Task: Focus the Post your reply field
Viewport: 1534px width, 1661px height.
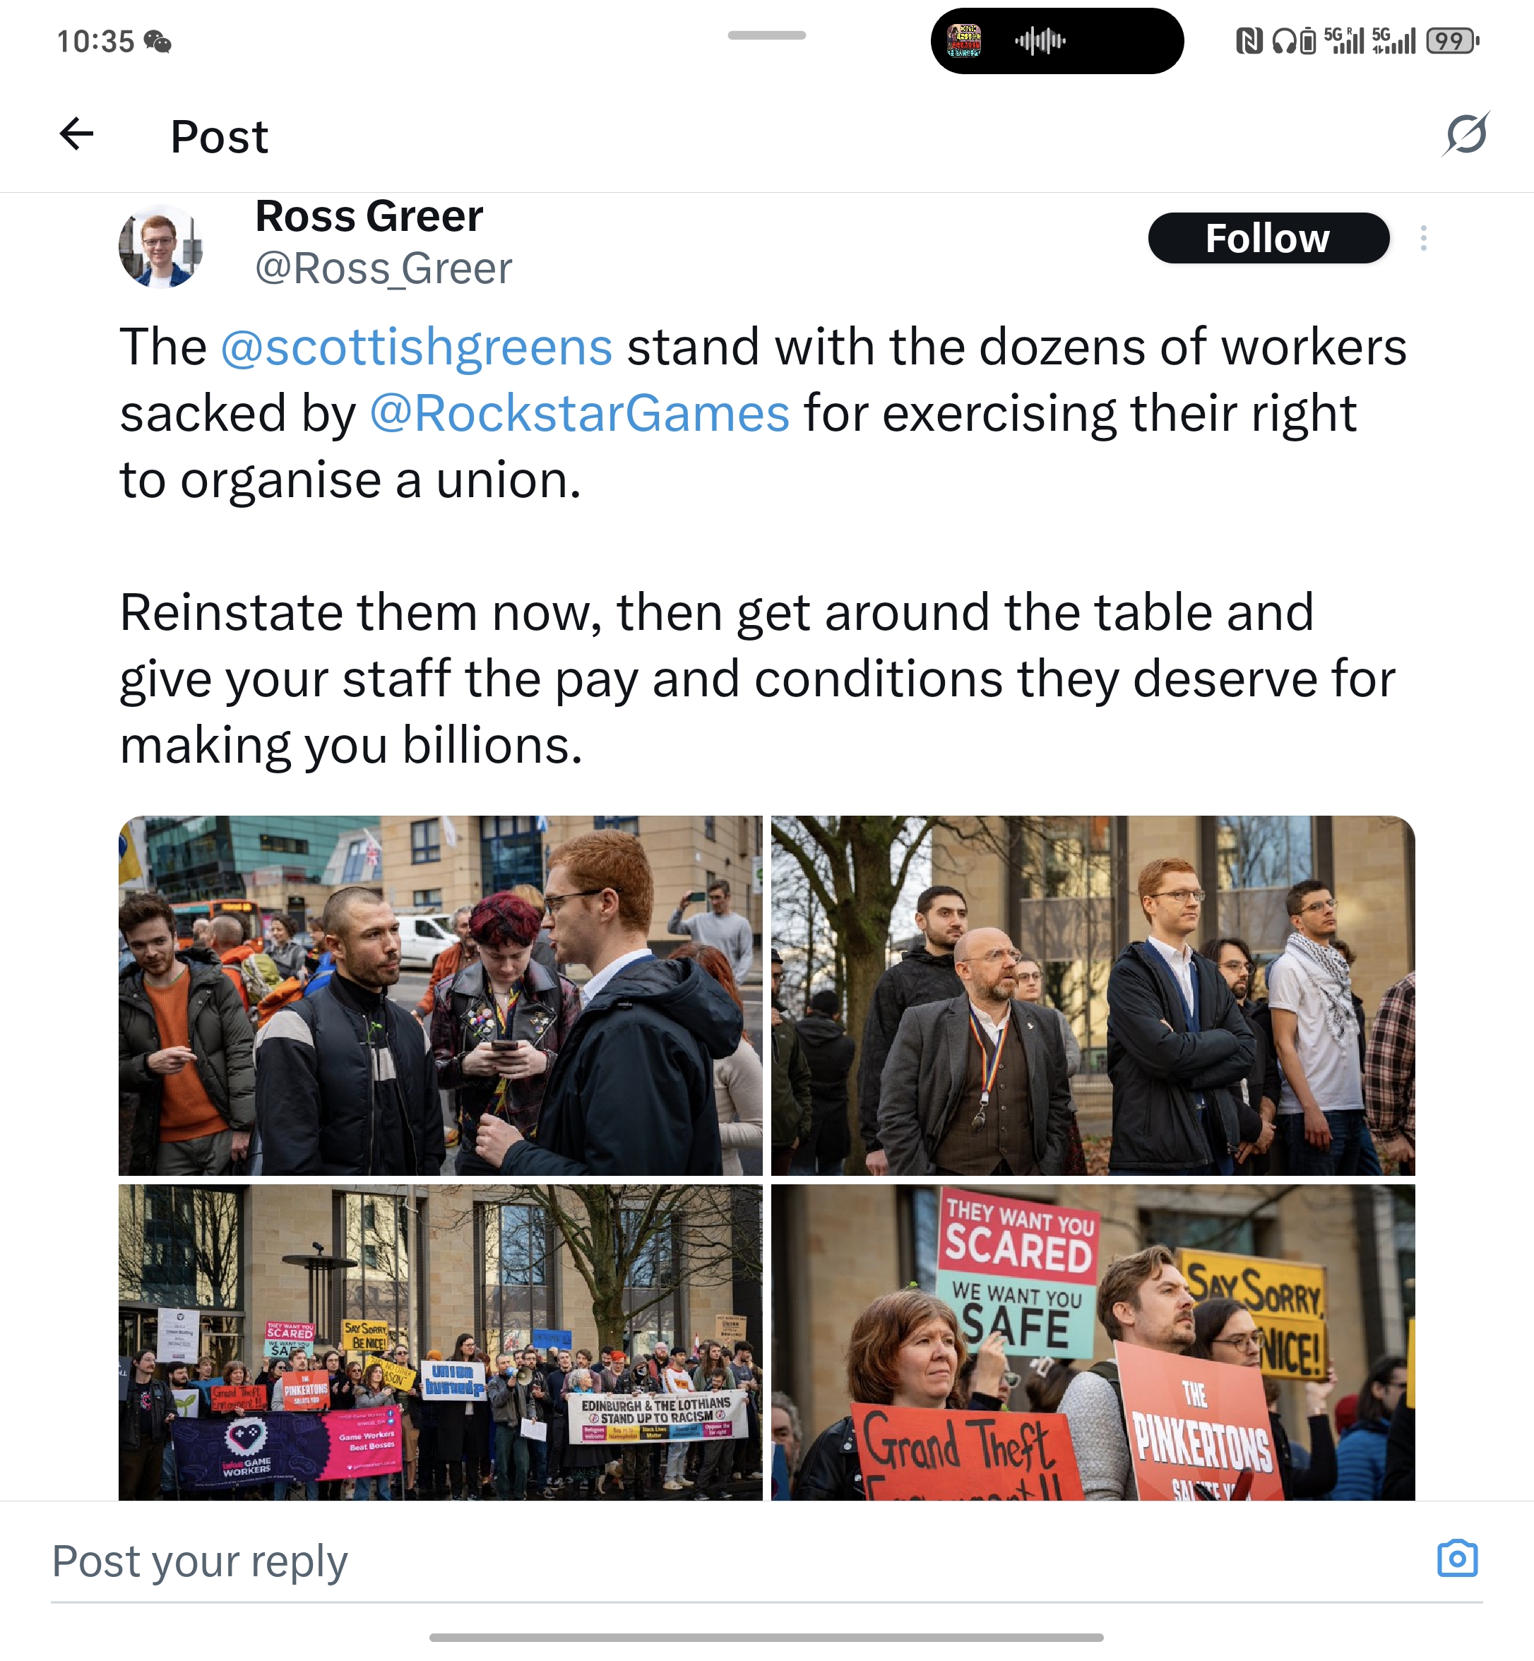Action: tap(730, 1561)
